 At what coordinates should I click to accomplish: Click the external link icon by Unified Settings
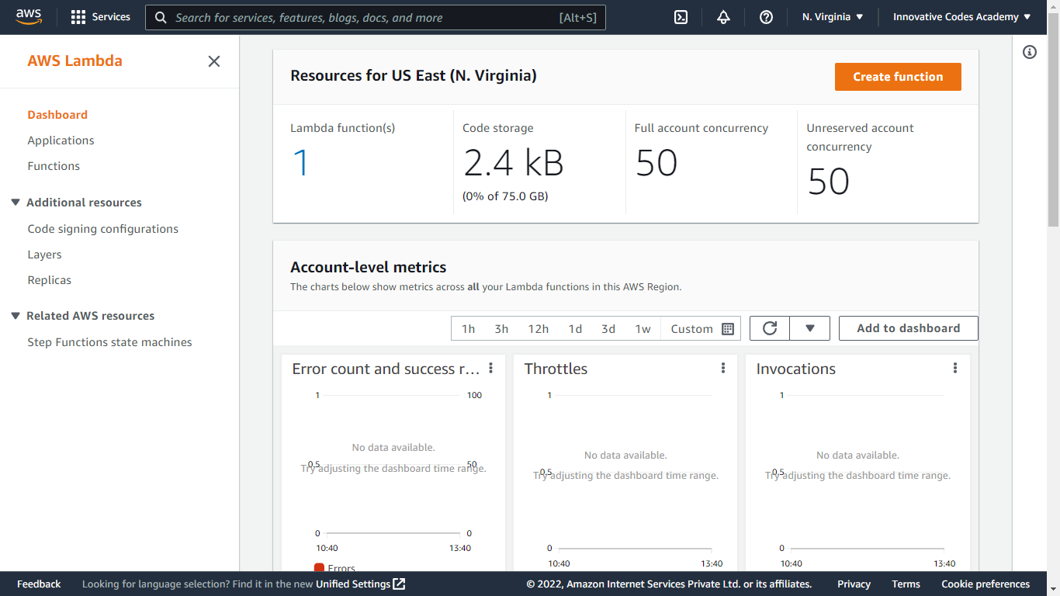[399, 584]
